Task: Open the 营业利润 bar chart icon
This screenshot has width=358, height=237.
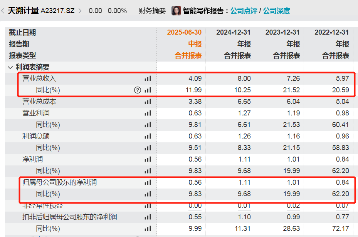Action: tap(148, 113)
